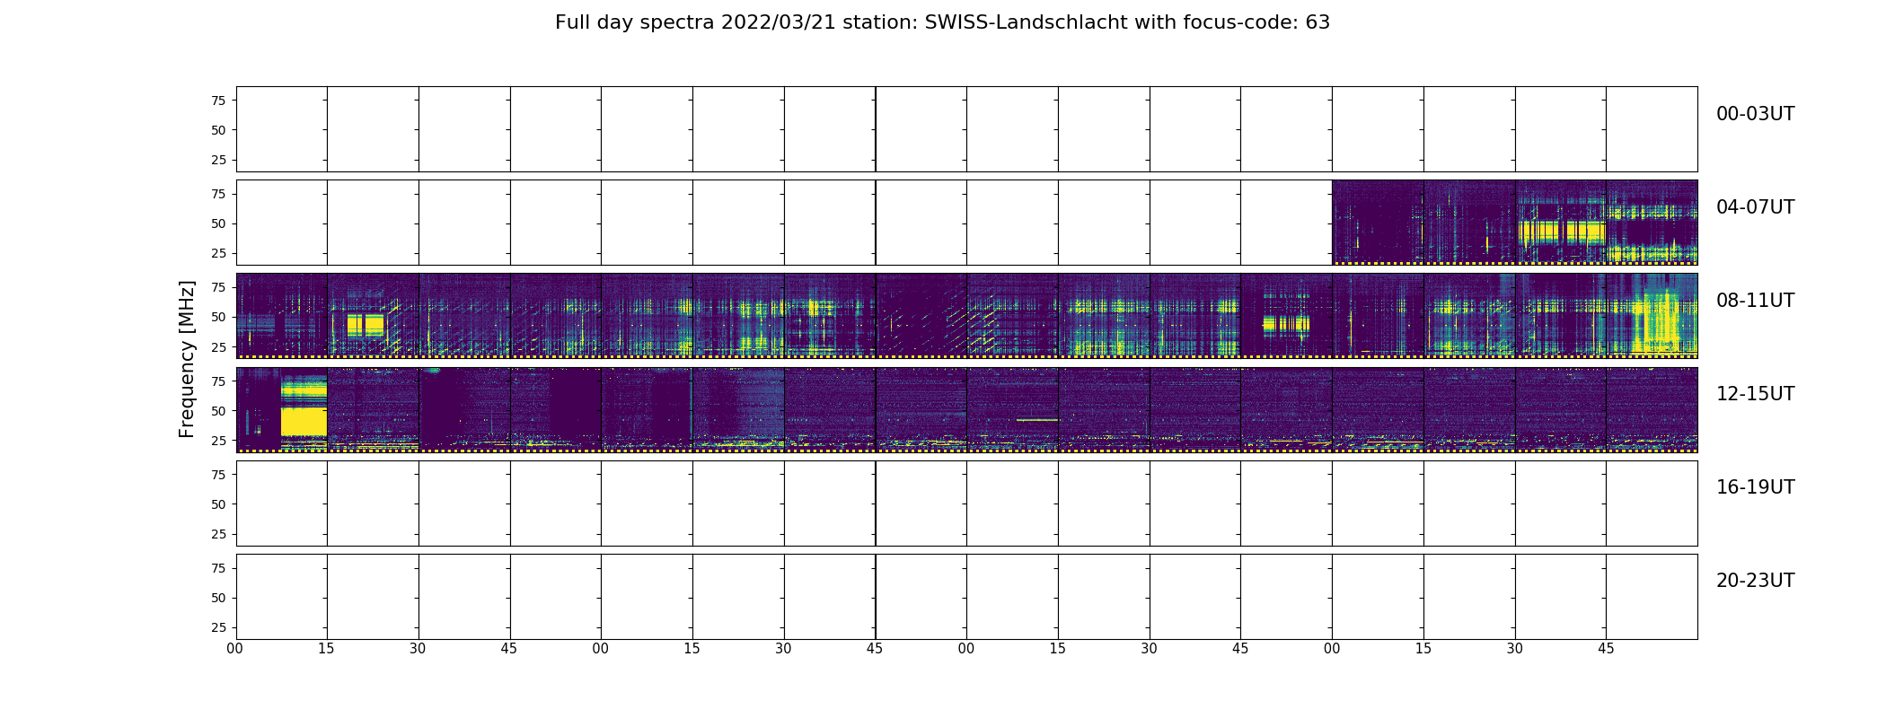Select the '20-23UT' row label
The height and width of the screenshot is (718, 1886).
pos(1755,581)
